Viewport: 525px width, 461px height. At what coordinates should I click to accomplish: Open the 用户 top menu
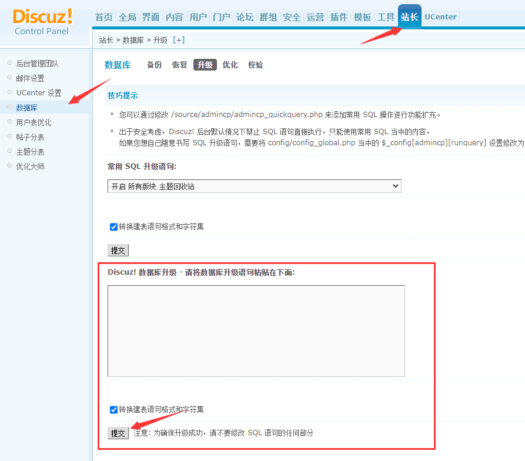tap(198, 17)
